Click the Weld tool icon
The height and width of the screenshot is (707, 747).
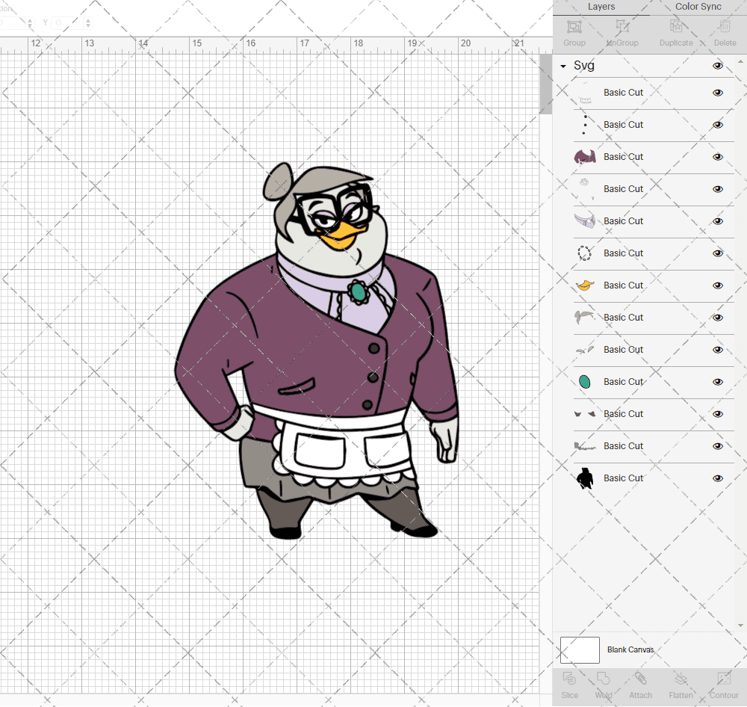[603, 679]
